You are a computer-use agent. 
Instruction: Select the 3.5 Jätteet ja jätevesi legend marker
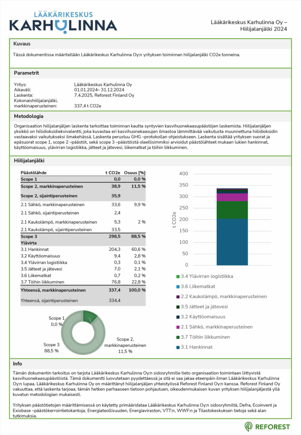[x=177, y=307]
